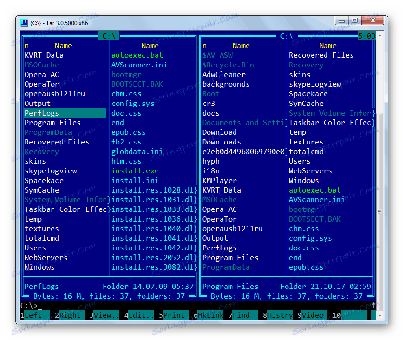The width and height of the screenshot is (404, 340).
Task: Click the 8Histry function key label
Action: [278, 315]
